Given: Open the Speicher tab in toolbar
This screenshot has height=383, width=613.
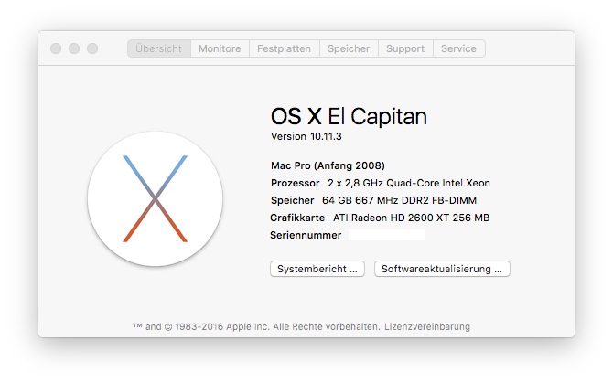Looking at the screenshot, I should point(349,48).
